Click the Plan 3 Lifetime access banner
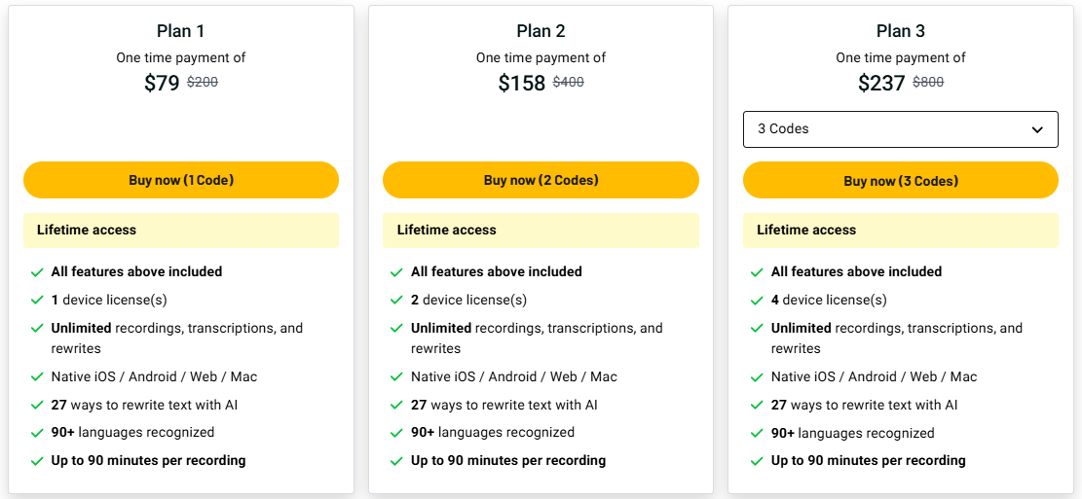This screenshot has width=1082, height=499. click(901, 231)
